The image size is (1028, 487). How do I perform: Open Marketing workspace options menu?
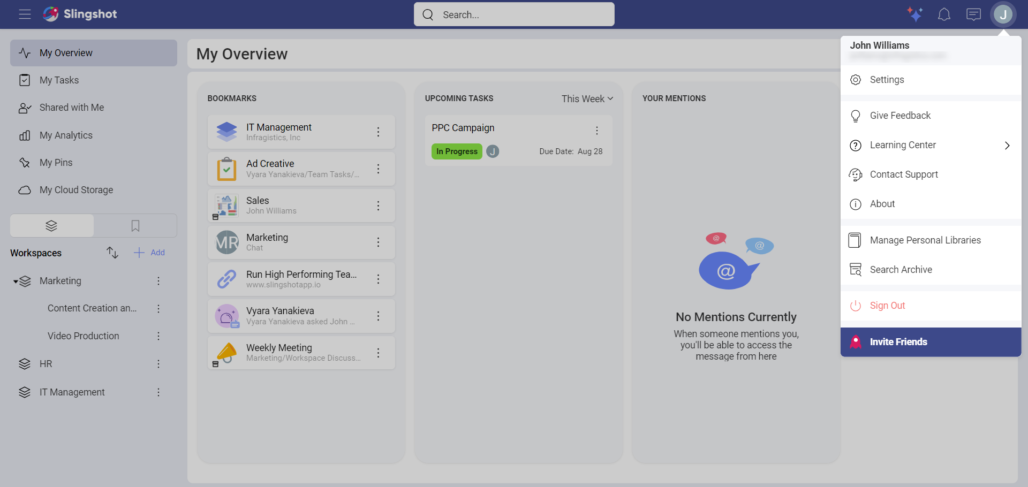158,281
